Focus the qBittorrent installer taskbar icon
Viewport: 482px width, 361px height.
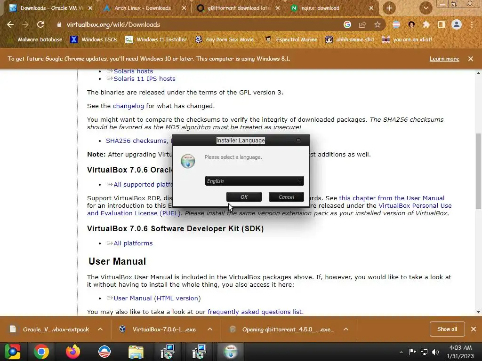[x=231, y=352]
